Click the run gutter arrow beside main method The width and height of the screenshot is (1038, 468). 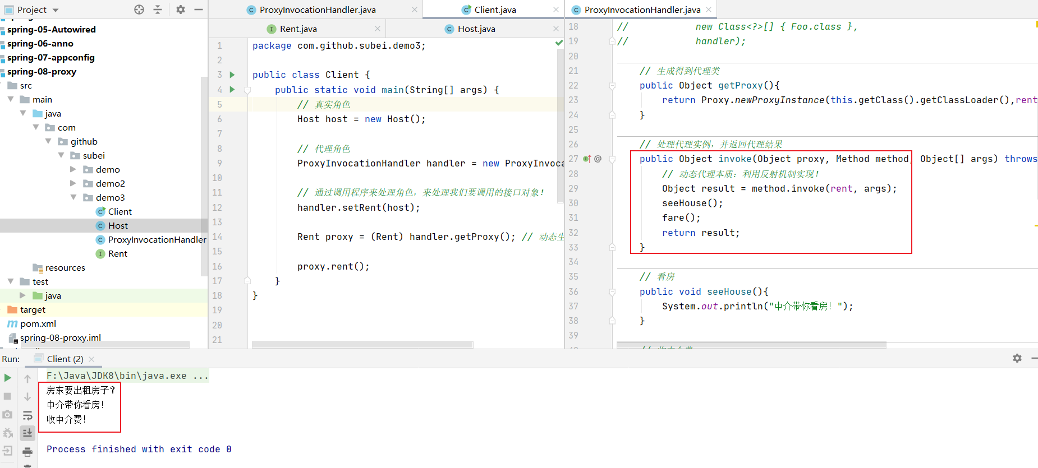click(x=232, y=90)
